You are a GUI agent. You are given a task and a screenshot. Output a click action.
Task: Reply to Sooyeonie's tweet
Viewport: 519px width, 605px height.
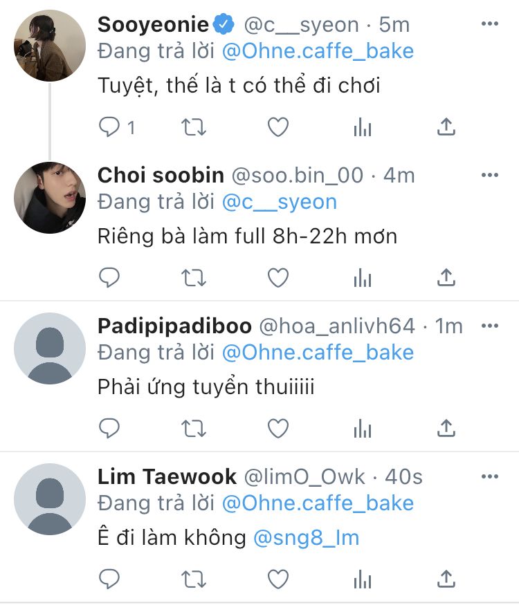pyautogui.click(x=110, y=127)
